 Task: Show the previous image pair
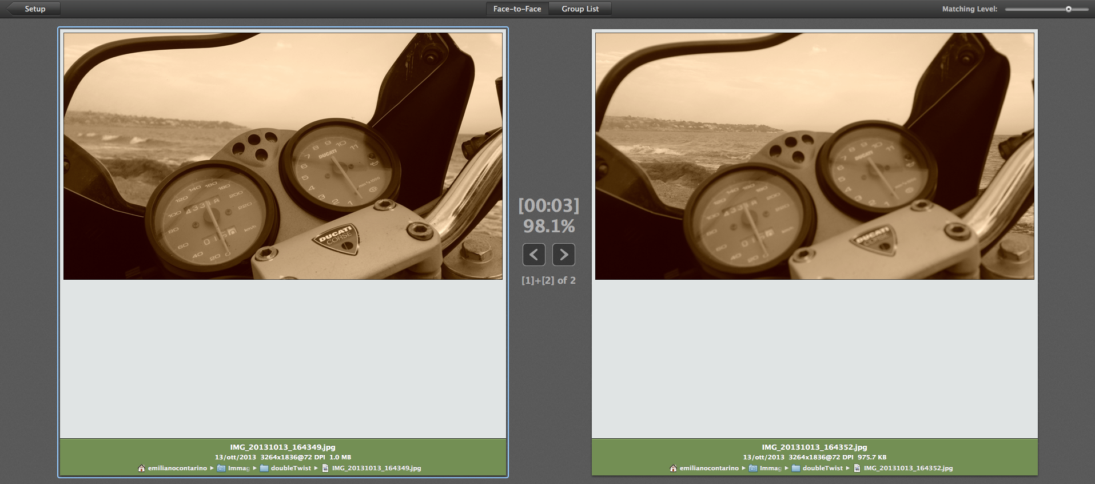(x=533, y=255)
